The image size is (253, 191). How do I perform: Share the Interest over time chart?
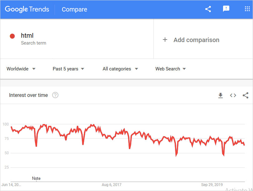coord(246,95)
